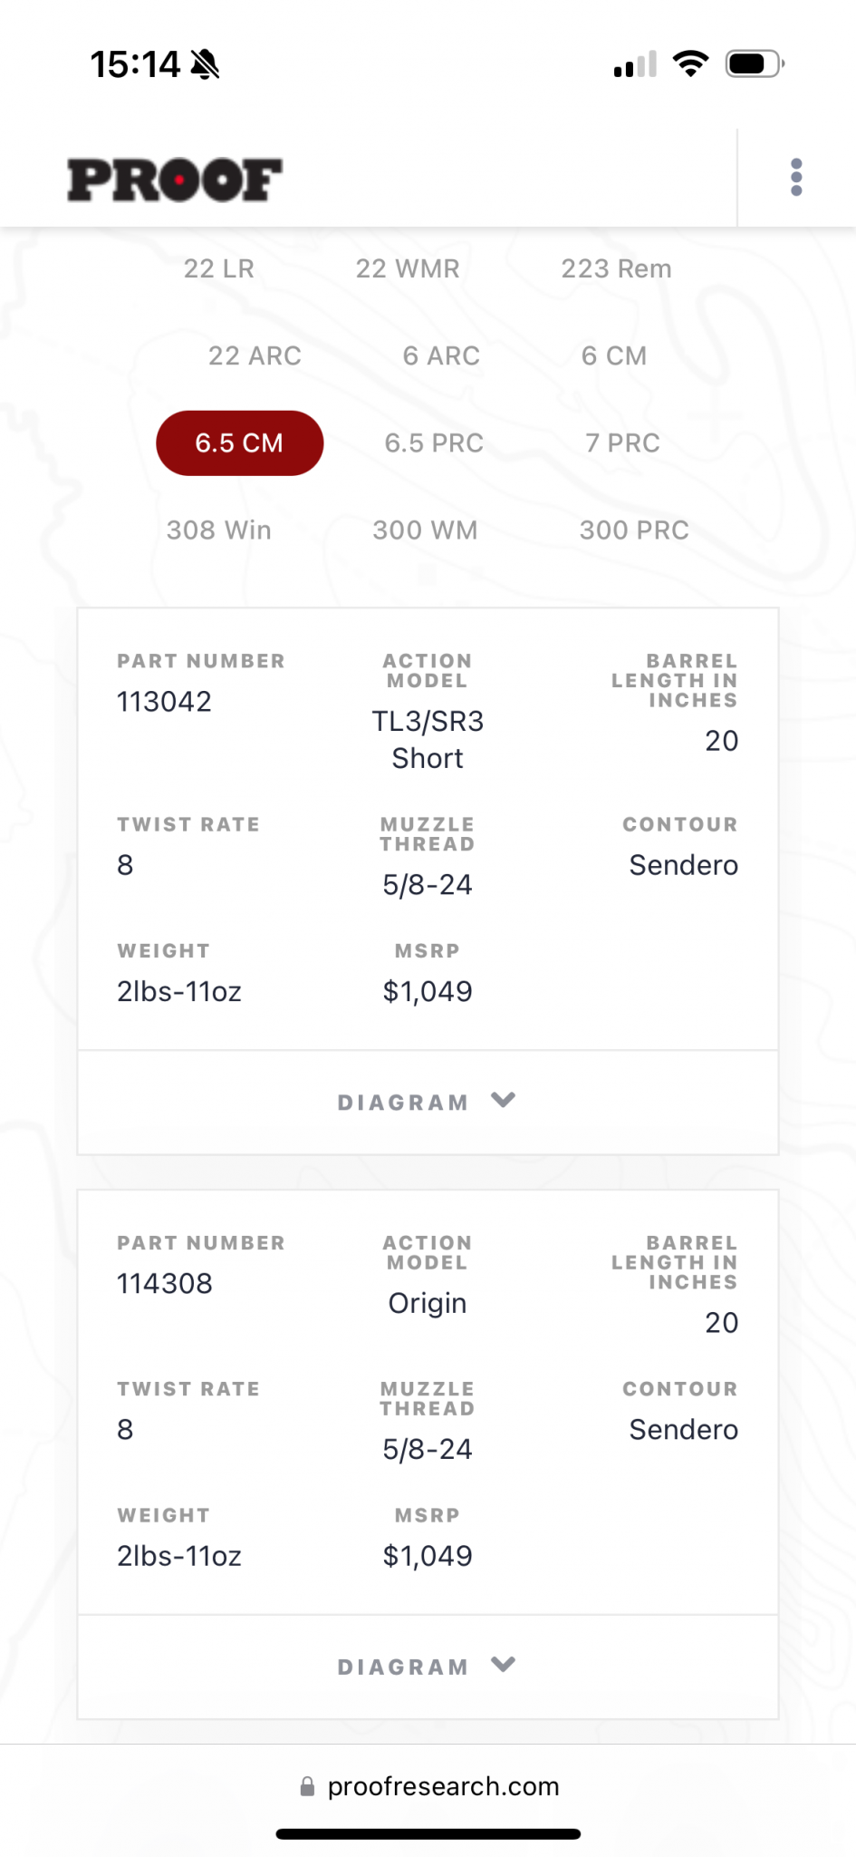Screen dimensions: 856x1857
Task: Choose the 6 ARC caliber
Action: (x=441, y=355)
